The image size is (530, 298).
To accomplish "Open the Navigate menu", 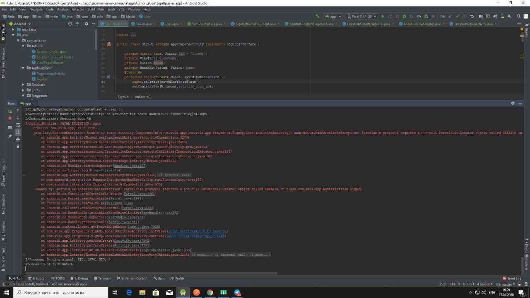I will click(x=36, y=9).
